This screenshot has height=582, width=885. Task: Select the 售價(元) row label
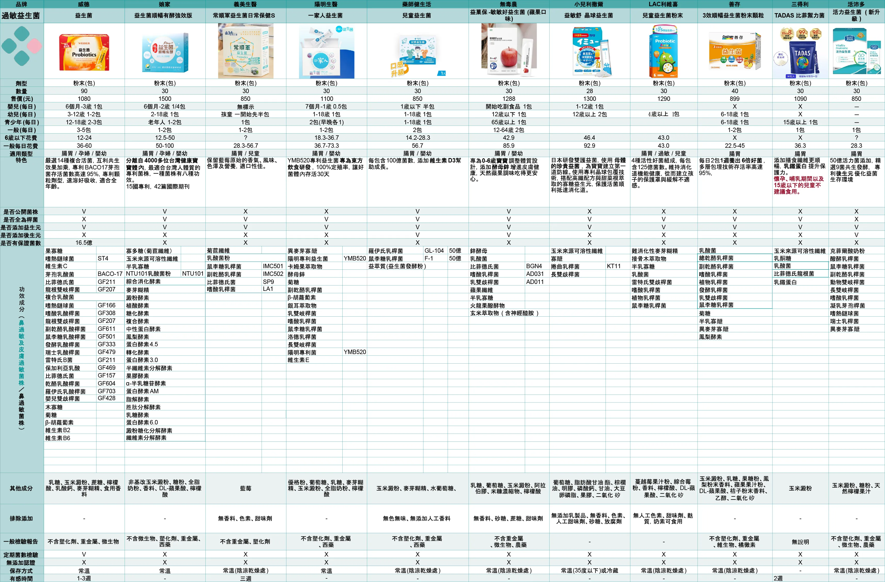(22, 99)
